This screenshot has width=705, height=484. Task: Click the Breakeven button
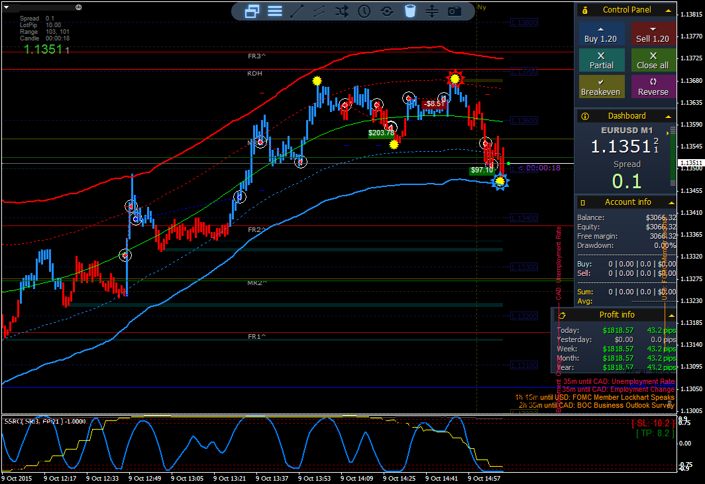602,87
